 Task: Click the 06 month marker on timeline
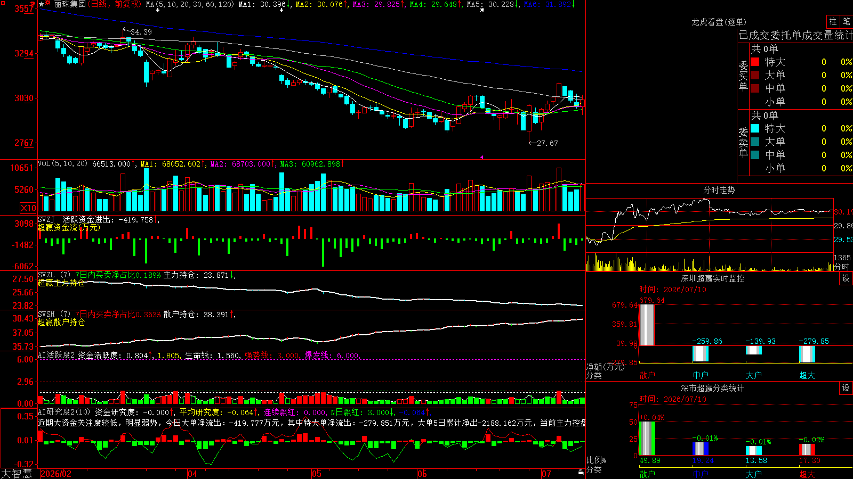click(422, 474)
